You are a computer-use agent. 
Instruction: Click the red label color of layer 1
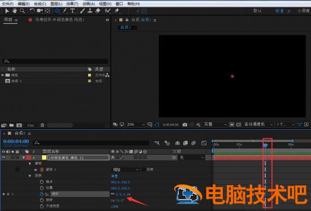pyautogui.click(x=29, y=157)
